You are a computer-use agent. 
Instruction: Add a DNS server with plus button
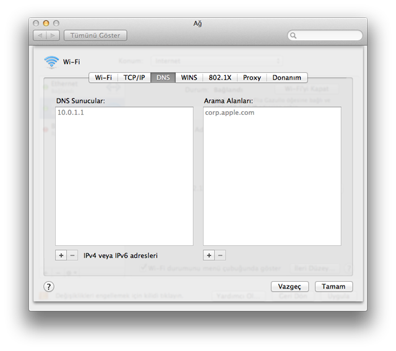pos(61,255)
